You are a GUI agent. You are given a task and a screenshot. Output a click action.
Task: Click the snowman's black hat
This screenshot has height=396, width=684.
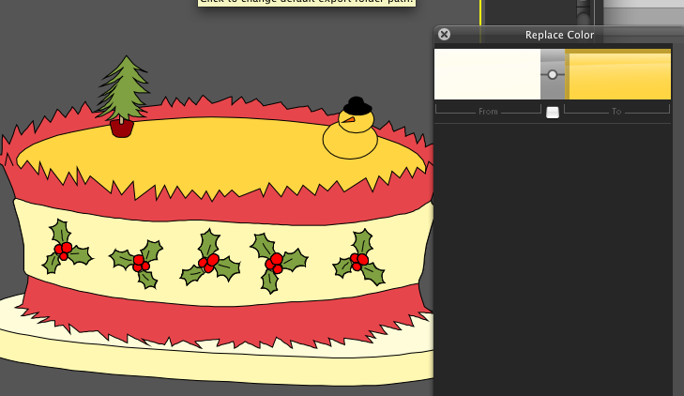355,103
